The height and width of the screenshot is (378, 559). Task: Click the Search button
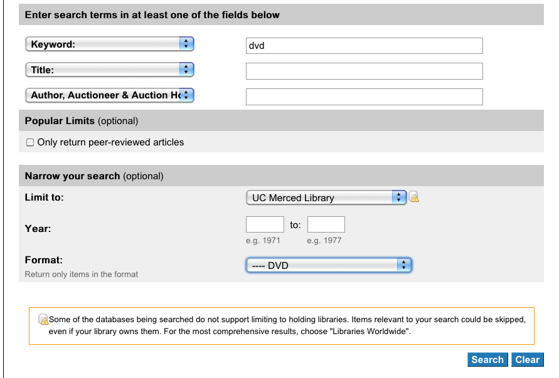[x=487, y=359]
